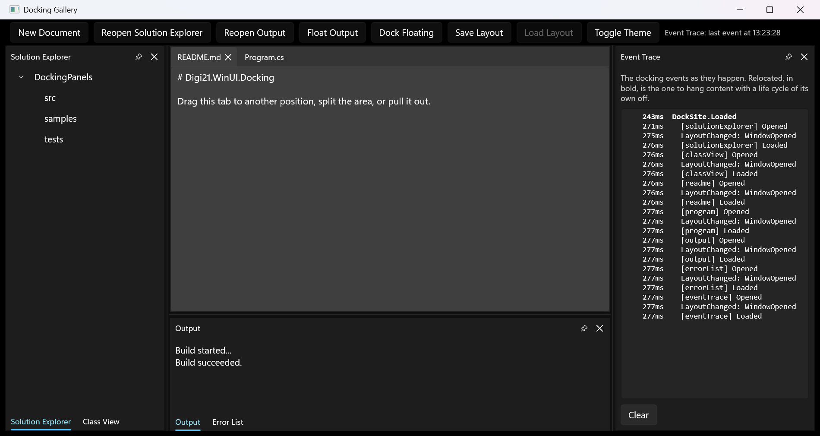Click the '[program] Loaded' trace line
The height and width of the screenshot is (436, 820).
(715, 231)
